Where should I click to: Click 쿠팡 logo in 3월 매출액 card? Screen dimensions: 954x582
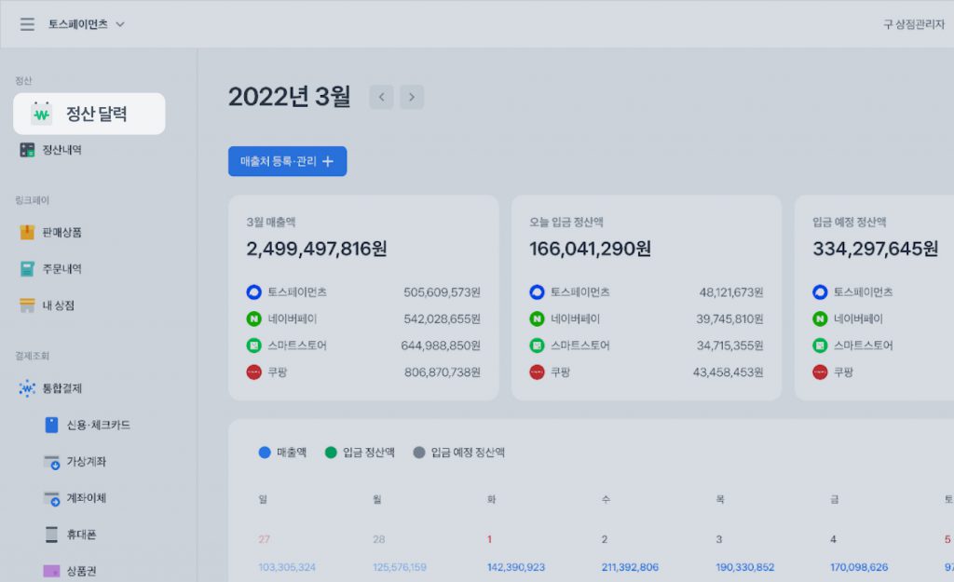pyautogui.click(x=253, y=372)
